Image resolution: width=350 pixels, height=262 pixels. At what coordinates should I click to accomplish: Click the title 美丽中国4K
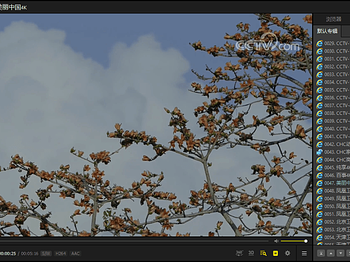[13, 7]
